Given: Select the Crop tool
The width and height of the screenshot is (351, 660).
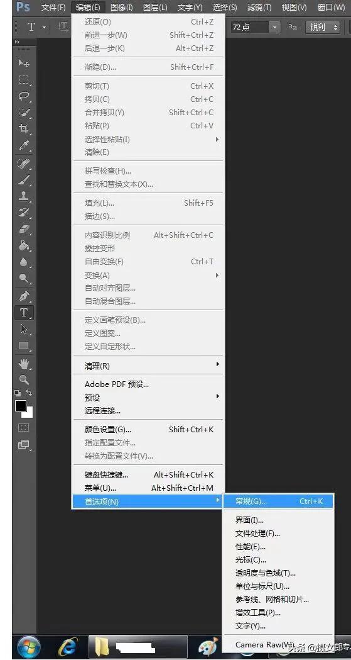Looking at the screenshot, I should pos(24,129).
